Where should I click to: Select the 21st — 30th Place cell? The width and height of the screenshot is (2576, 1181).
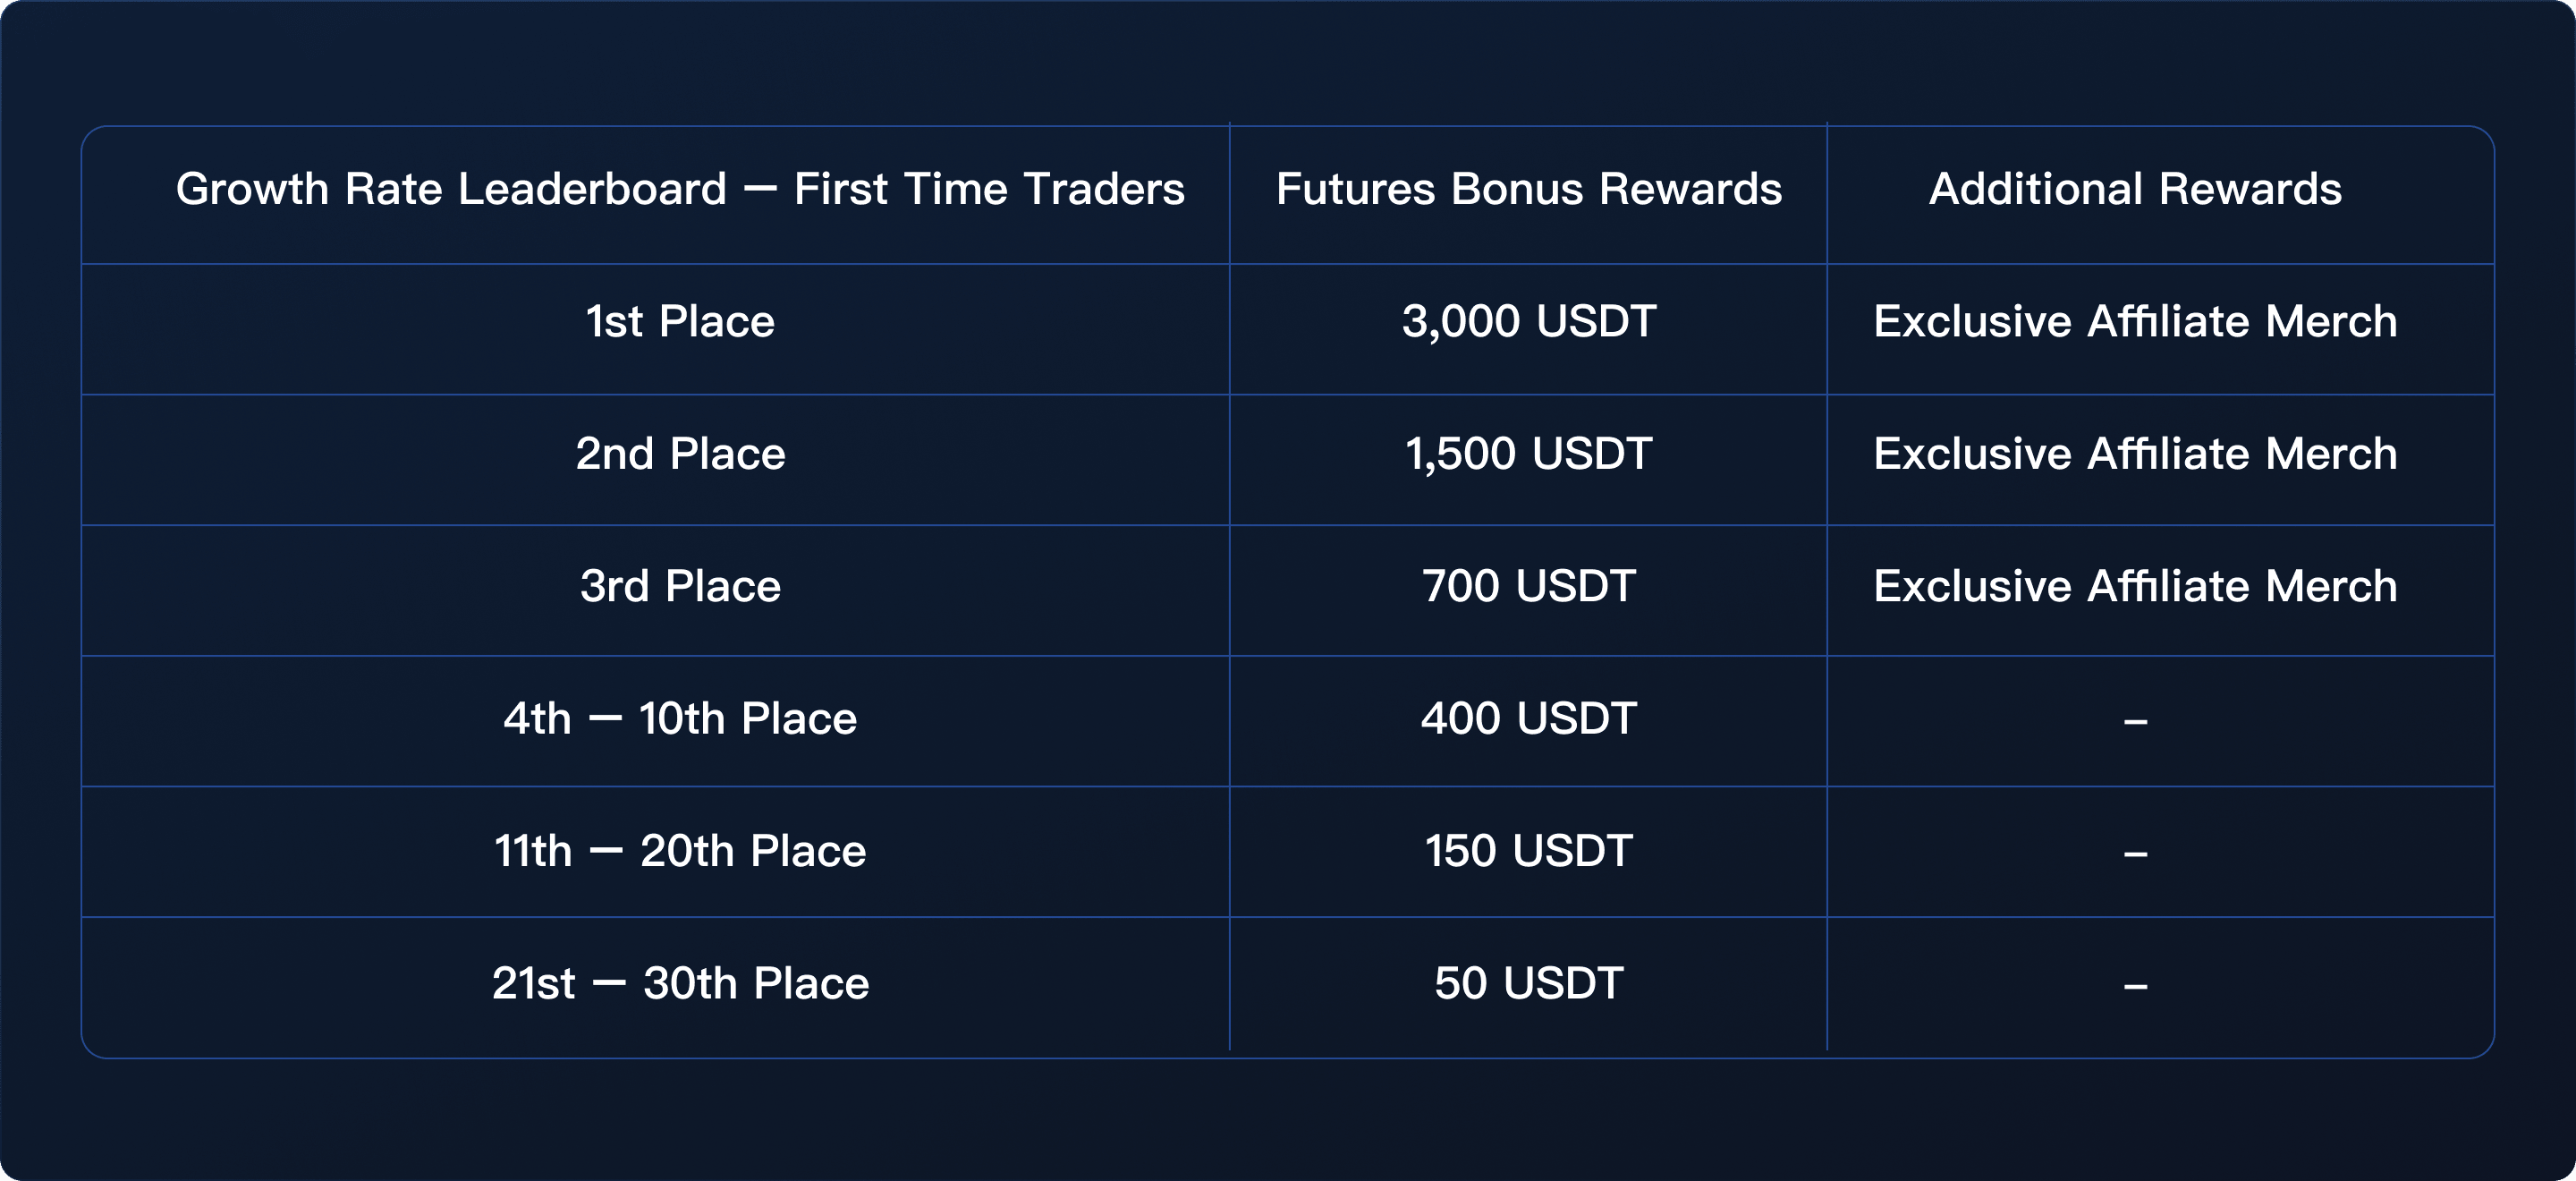pyautogui.click(x=680, y=983)
